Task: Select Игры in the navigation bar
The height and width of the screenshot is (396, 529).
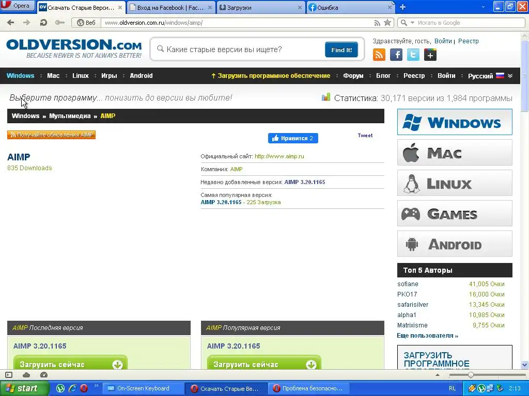Action: pos(109,76)
